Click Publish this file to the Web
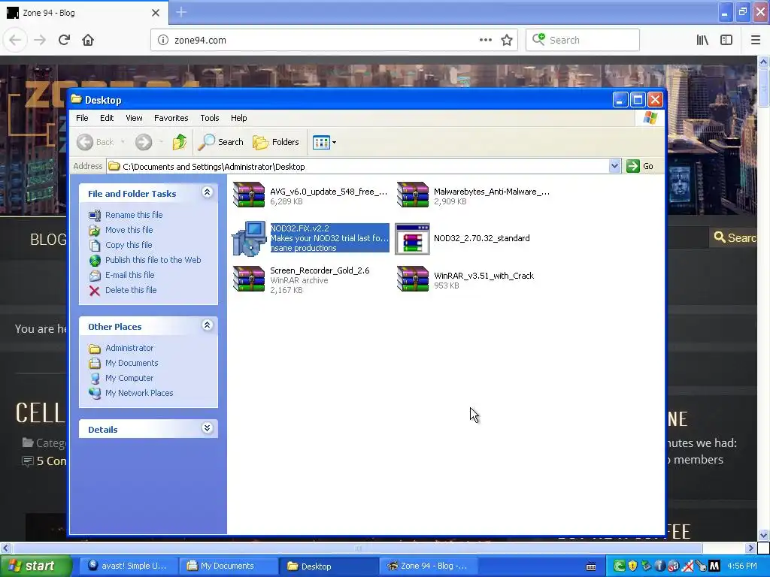Image resolution: width=770 pixels, height=577 pixels. [x=153, y=260]
